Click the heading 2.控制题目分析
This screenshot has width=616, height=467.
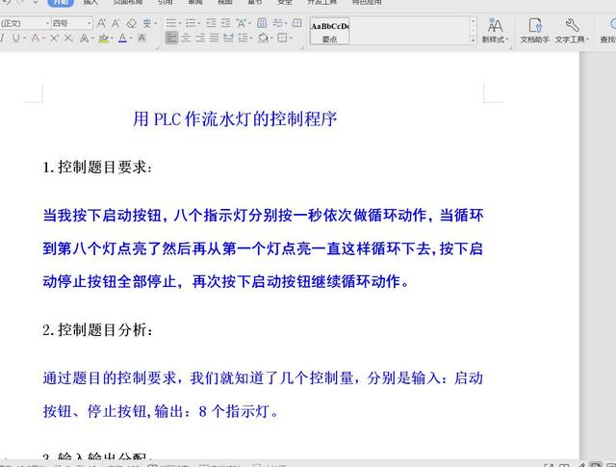pos(97,330)
